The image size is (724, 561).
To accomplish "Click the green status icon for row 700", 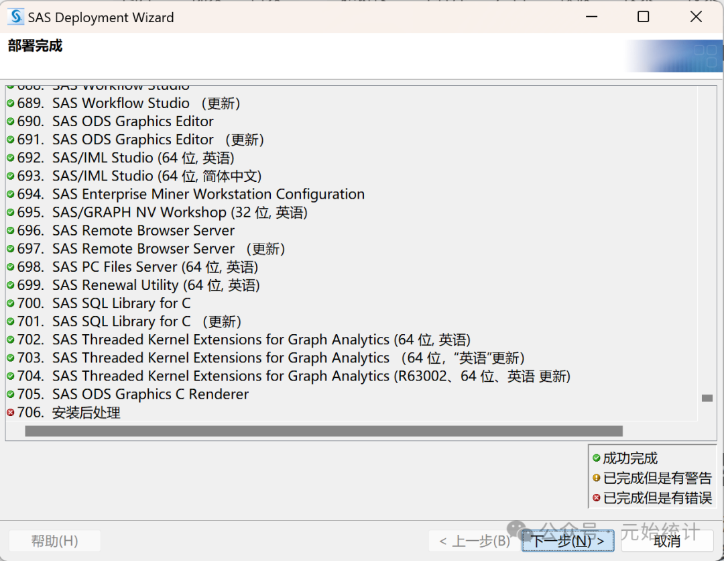I will pos(11,303).
